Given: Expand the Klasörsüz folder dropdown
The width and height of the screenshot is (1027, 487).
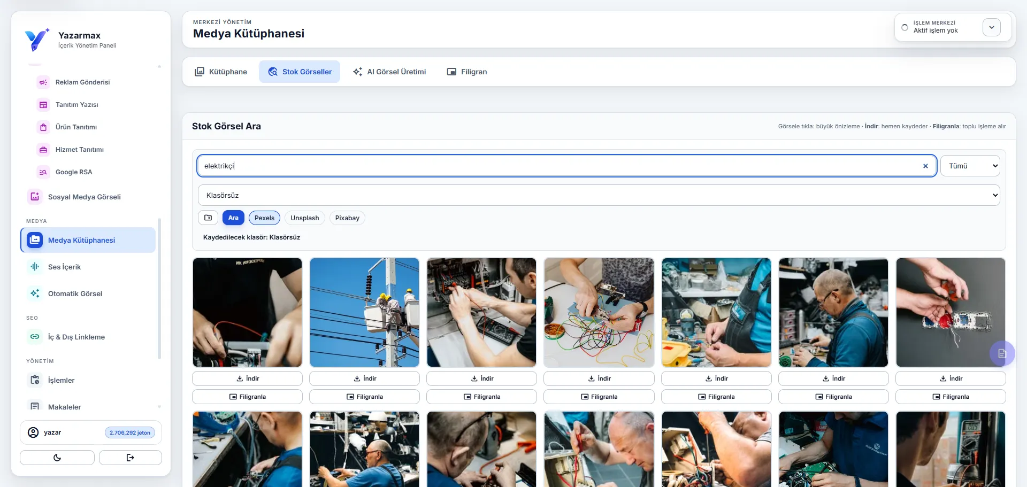Looking at the screenshot, I should click(x=599, y=196).
